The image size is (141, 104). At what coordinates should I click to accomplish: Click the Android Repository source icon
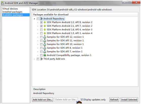41,19
